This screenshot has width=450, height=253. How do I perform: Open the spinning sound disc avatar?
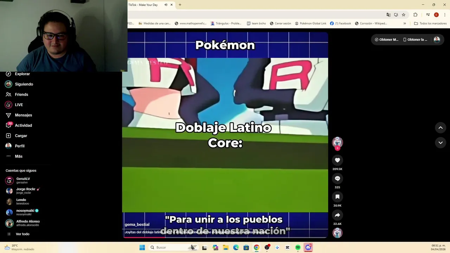tap(337, 233)
